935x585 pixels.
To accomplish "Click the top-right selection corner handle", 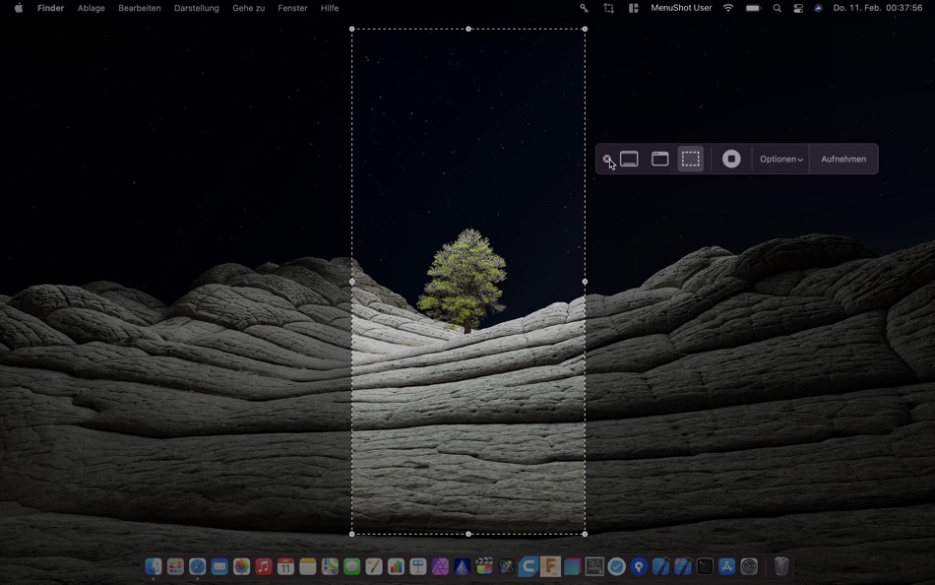I will pyautogui.click(x=585, y=29).
